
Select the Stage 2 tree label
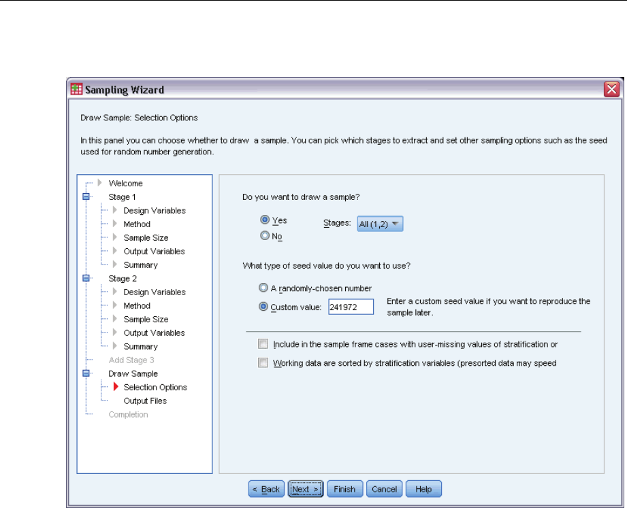(123, 278)
